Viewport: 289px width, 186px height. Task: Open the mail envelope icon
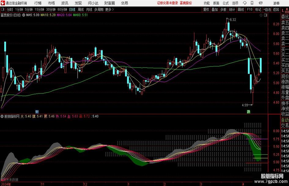coord(261,3)
